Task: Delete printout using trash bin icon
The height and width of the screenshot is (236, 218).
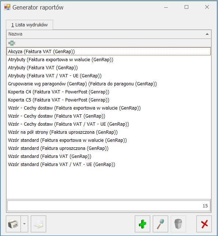Action: (178, 224)
